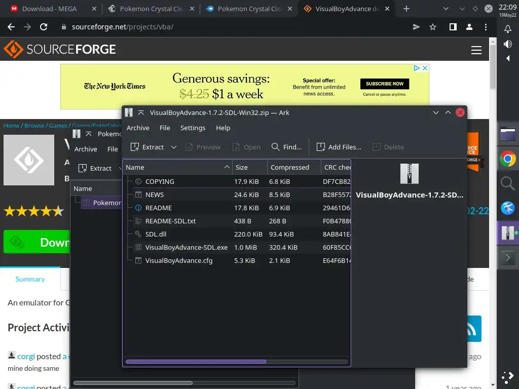The image size is (519, 389).
Task: Click Add Files in Ark toolbar
Action: point(339,147)
